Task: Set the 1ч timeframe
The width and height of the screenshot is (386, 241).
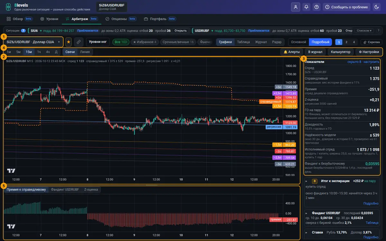Action: click(x=39, y=52)
